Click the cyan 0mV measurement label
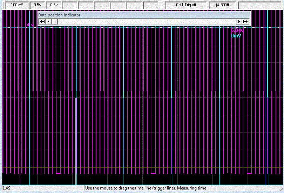The image size is (284, 193). [236, 36]
